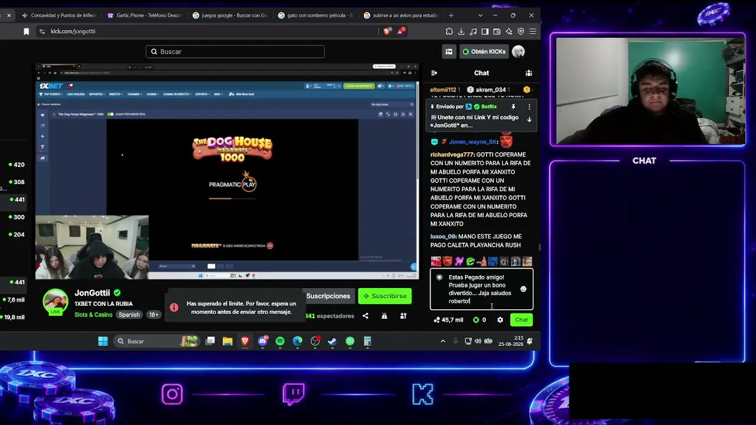Open Brave Rewards triangle icon

pos(402,31)
